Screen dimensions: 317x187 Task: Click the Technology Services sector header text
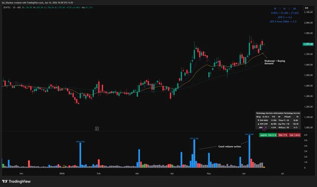tap(278, 113)
